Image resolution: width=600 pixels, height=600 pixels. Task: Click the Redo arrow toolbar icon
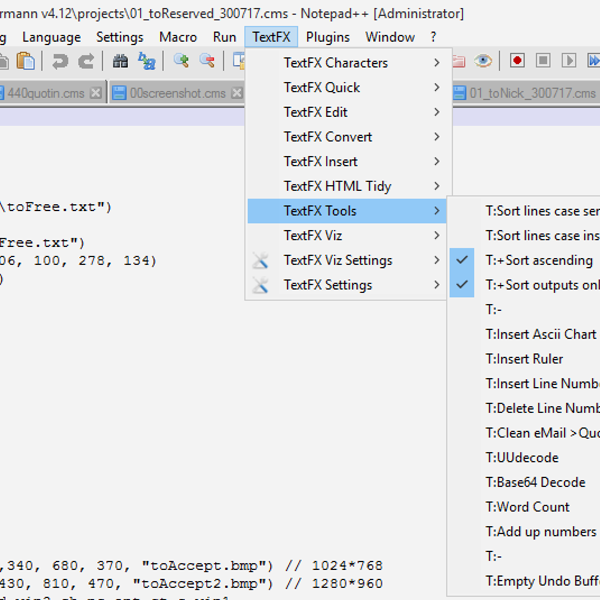[86, 61]
